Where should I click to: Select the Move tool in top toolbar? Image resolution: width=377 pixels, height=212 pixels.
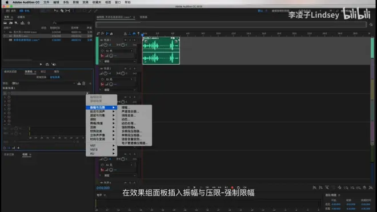(x=56, y=11)
